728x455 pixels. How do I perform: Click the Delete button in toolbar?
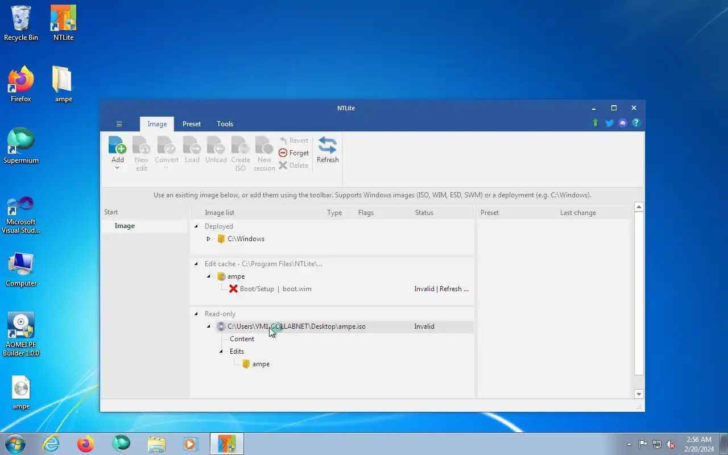(x=293, y=166)
